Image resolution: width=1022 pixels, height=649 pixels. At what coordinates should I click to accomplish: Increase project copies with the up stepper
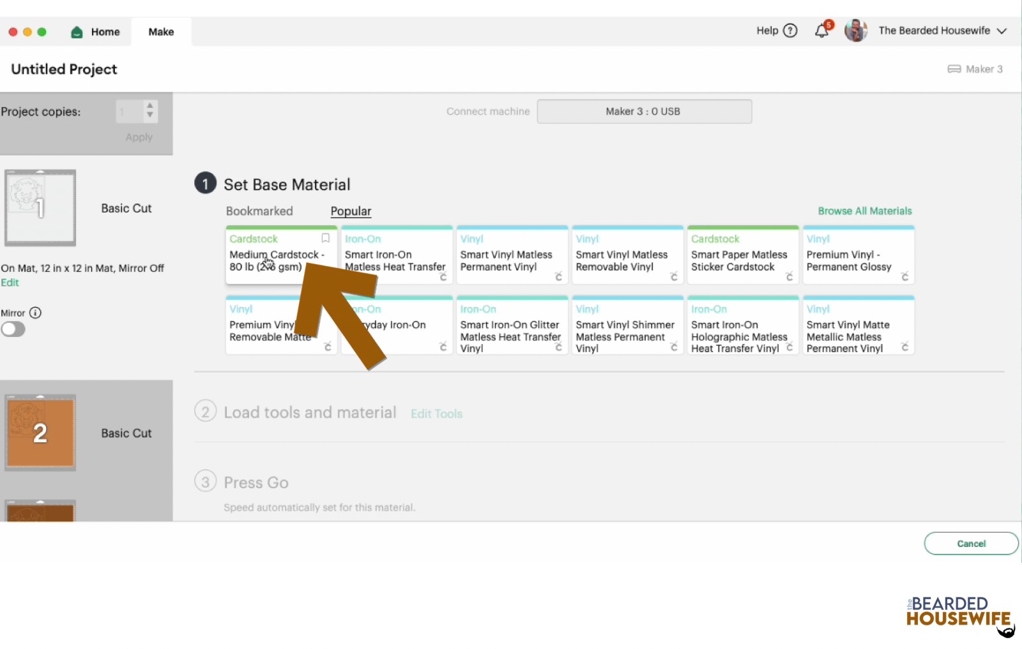click(x=148, y=106)
